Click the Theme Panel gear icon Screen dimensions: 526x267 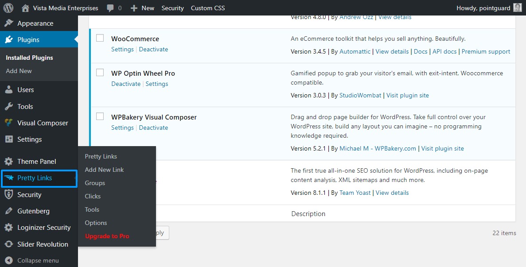[x=9, y=162]
